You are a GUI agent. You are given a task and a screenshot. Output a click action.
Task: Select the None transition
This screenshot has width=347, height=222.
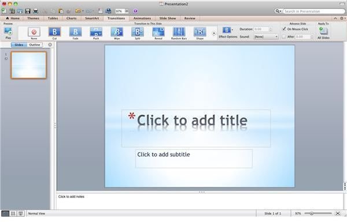[x=34, y=33]
